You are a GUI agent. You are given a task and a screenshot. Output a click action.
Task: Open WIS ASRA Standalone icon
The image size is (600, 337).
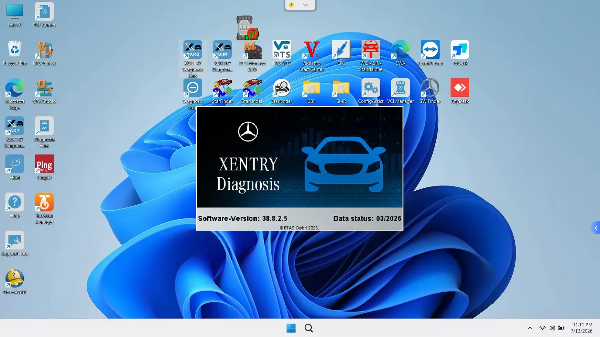371,50
